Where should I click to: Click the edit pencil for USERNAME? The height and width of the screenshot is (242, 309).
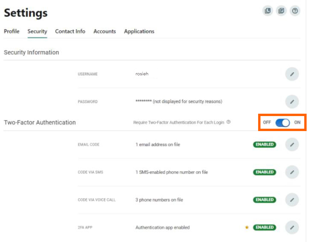click(292, 74)
